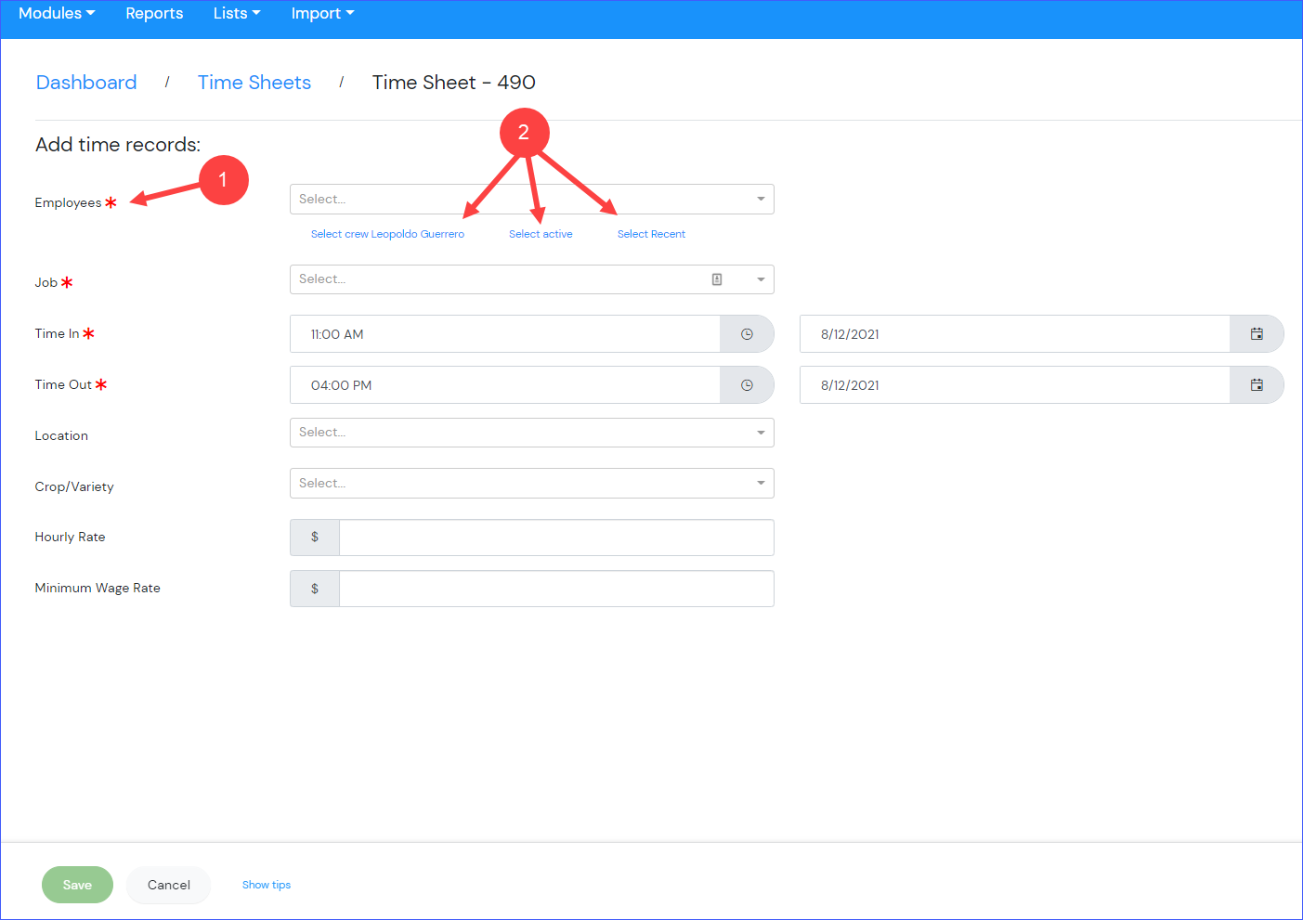Click the Hourly Rate dollar sign
The height and width of the screenshot is (920, 1303).
[x=315, y=538]
